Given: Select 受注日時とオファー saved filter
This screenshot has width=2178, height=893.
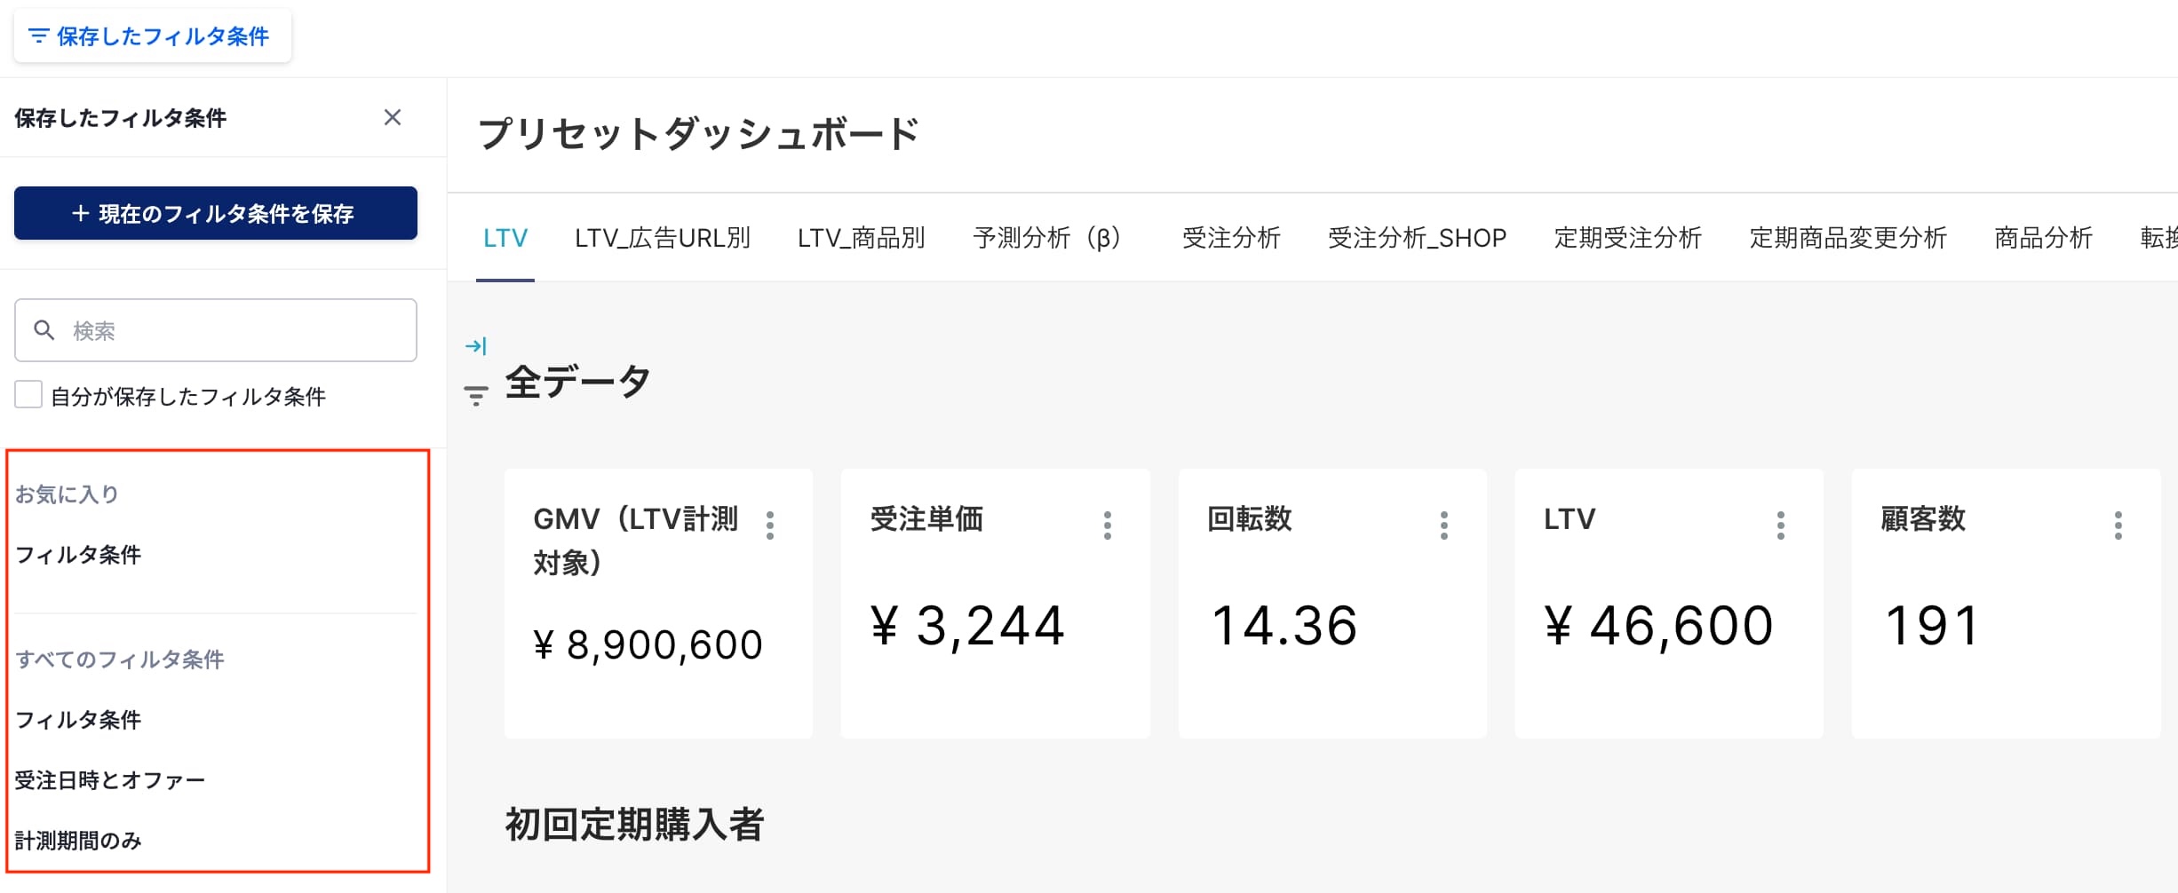Looking at the screenshot, I should coord(110,780).
